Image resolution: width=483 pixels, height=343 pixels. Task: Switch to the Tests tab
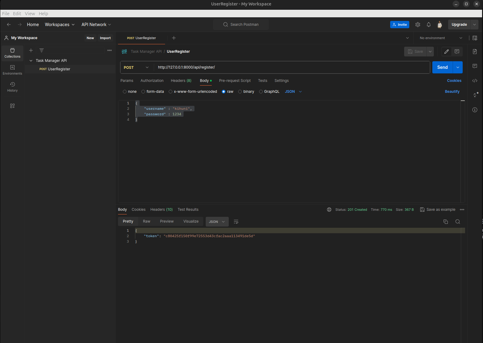(263, 81)
